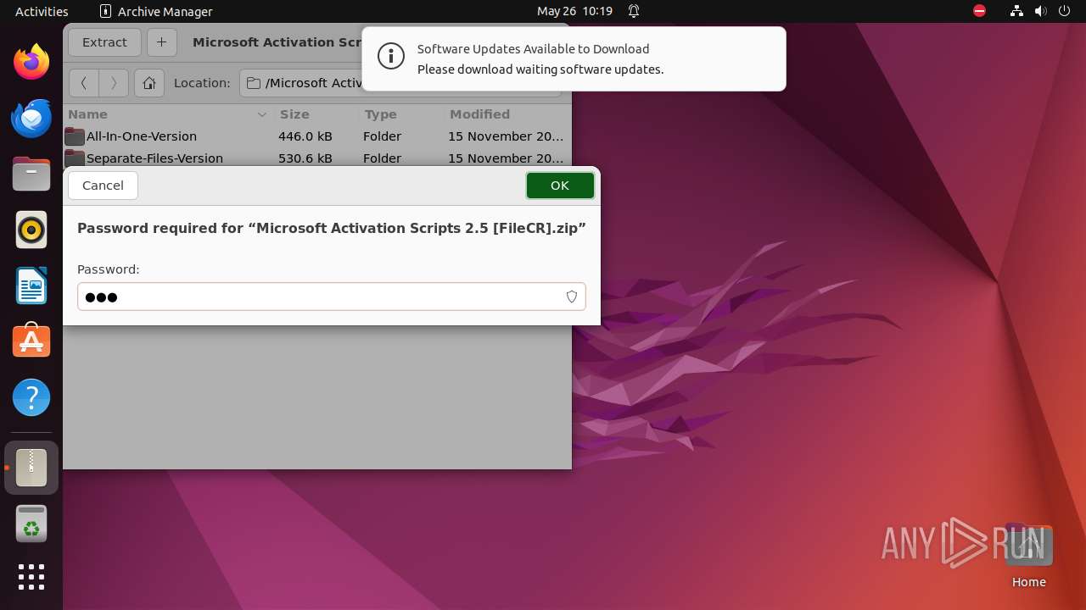Click the OK button in password dialog
Screen dimensions: 1086x610
[x=560, y=186]
